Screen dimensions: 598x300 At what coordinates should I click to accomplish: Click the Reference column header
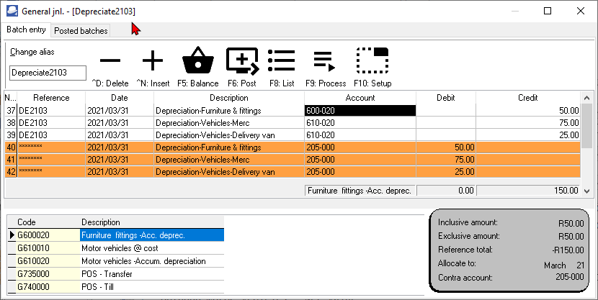(x=51, y=98)
